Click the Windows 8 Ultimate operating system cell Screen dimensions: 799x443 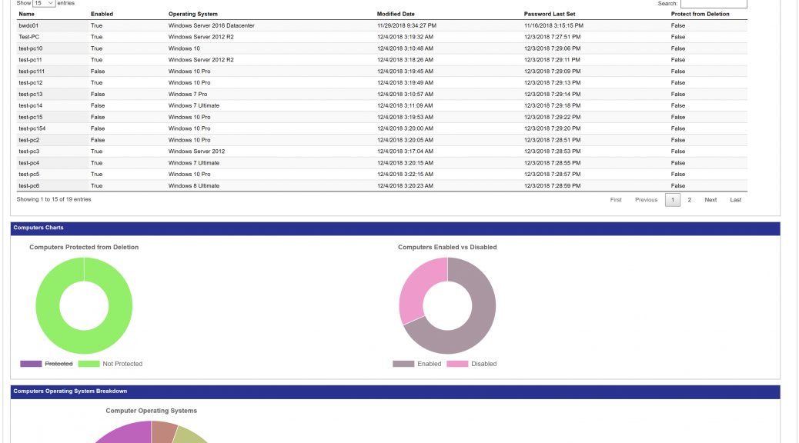click(x=194, y=186)
